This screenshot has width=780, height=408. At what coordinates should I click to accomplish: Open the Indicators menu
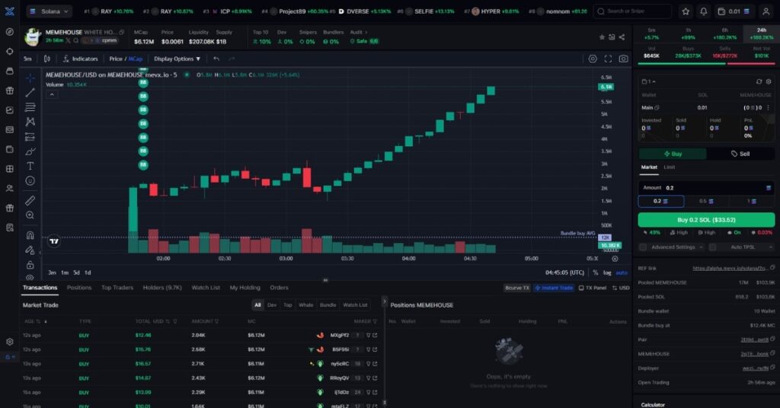point(80,59)
